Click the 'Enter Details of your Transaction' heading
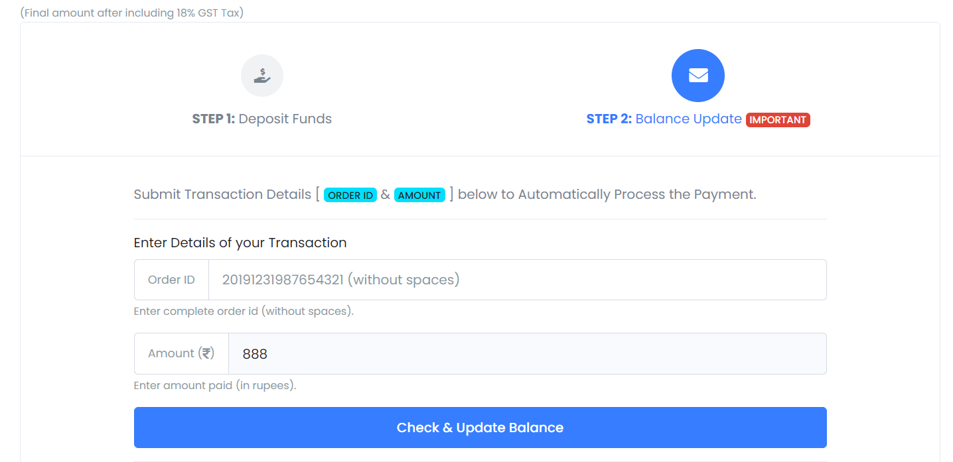The image size is (953, 462). 240,243
